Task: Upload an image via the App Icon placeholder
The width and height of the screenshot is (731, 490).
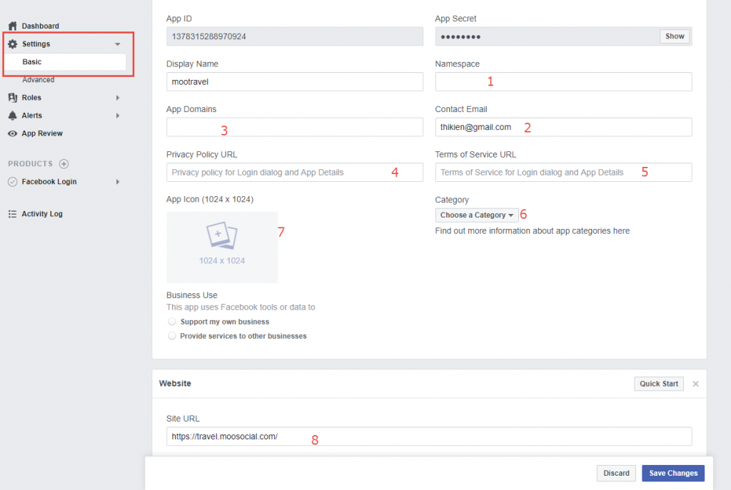Action: (222, 247)
